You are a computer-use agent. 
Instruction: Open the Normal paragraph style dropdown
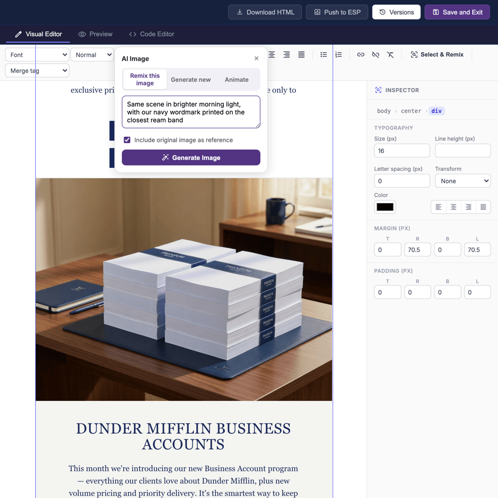coord(92,54)
